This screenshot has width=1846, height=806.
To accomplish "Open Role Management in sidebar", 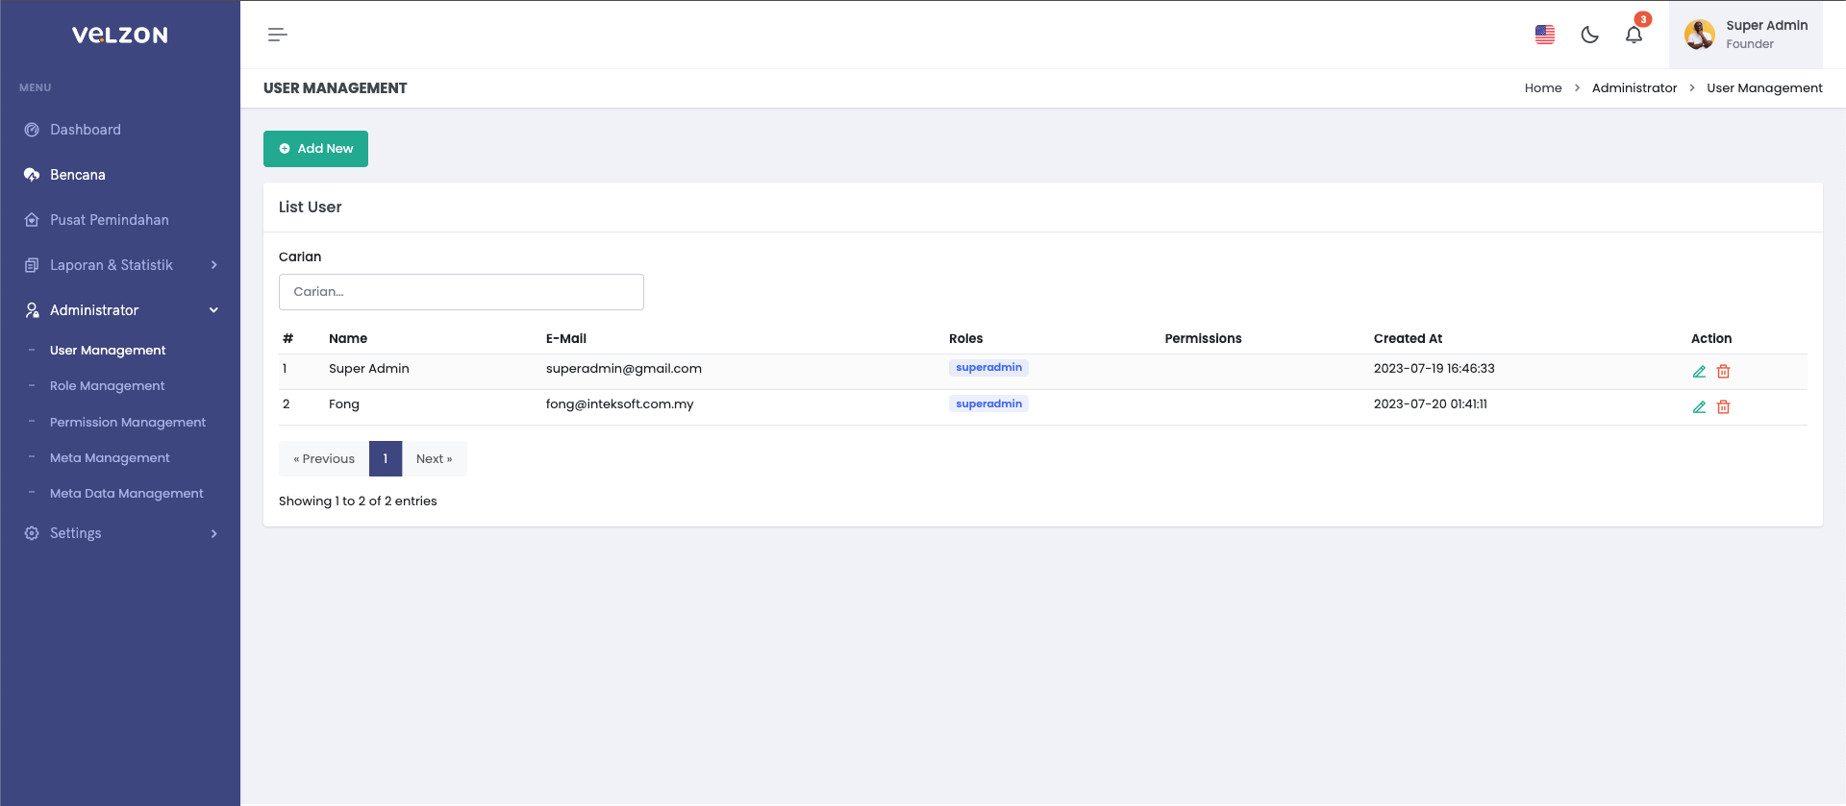I will 108,386.
